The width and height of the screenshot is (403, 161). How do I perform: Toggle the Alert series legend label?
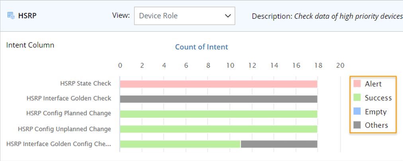[x=373, y=84]
